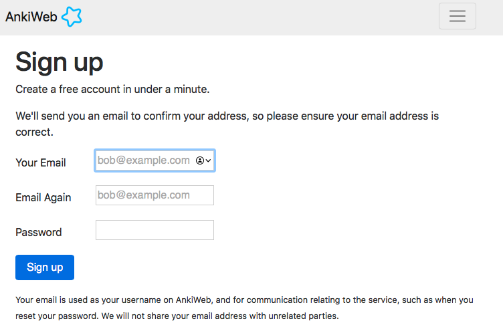Open the hamburger navigation menu

[457, 16]
